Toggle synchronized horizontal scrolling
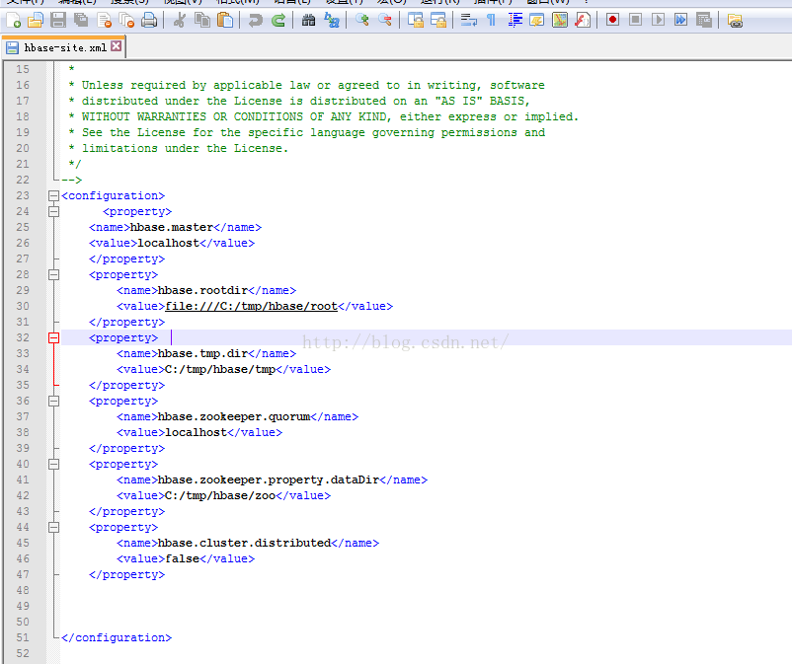792x664 pixels. pyautogui.click(x=437, y=20)
